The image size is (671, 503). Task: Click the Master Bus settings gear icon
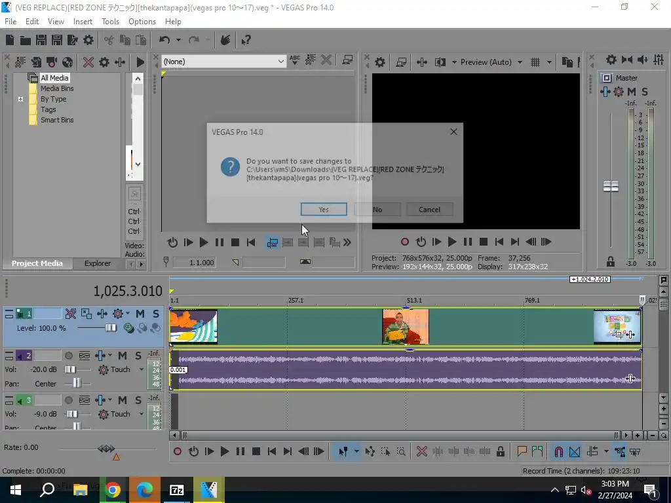611,60
